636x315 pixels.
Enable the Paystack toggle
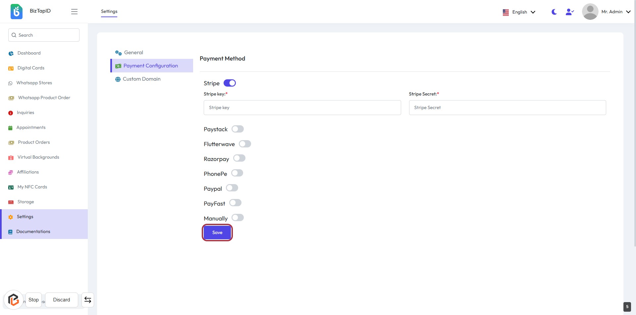(x=238, y=129)
